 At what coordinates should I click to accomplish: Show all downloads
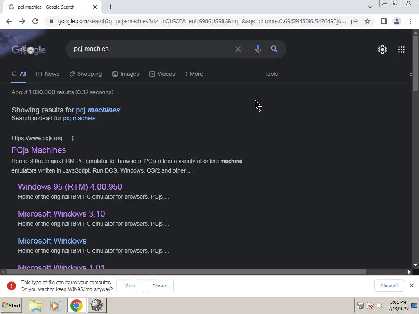point(389,285)
